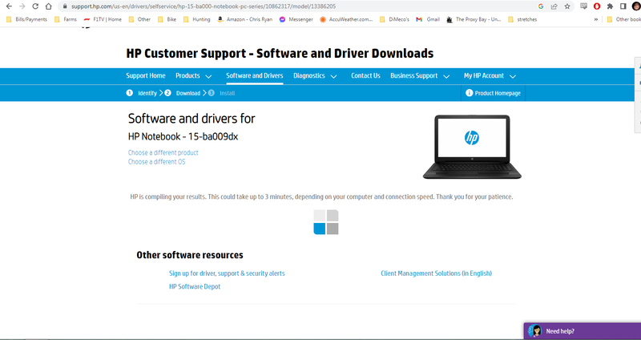Open the My HP Account menu
Screen dimensions: 641x340
[484, 75]
